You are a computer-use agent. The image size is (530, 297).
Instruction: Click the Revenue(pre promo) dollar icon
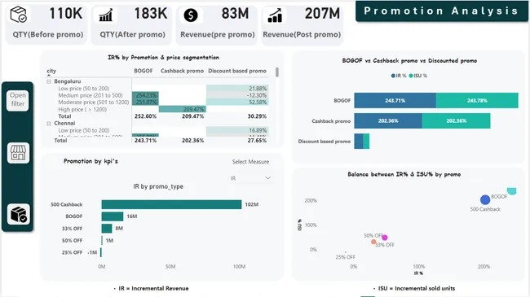tap(191, 15)
